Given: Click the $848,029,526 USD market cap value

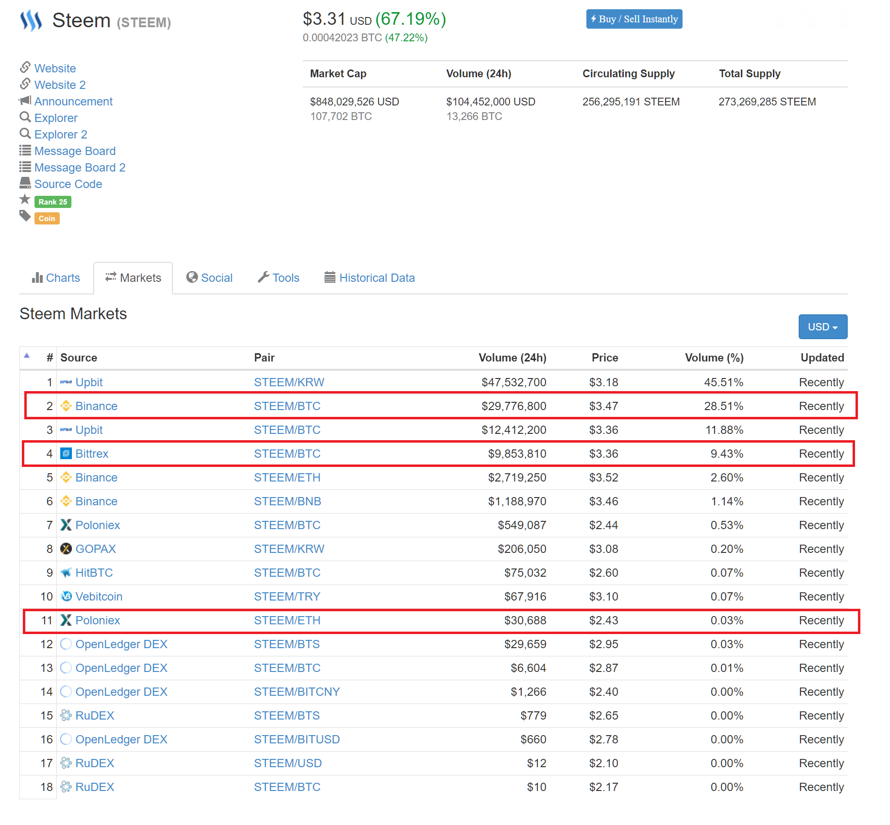Looking at the screenshot, I should point(355,102).
